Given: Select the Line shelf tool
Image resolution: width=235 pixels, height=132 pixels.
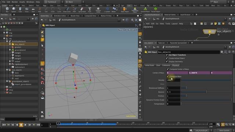Looking at the screenshot, I should pyautogui.click(x=46, y=10).
